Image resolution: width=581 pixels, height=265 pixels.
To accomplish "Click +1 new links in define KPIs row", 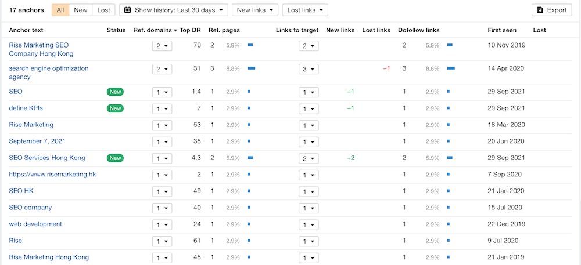I will click(350, 108).
